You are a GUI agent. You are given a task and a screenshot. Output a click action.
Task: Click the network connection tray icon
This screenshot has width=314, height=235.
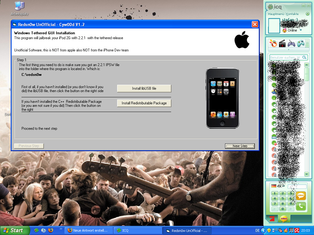(274, 230)
